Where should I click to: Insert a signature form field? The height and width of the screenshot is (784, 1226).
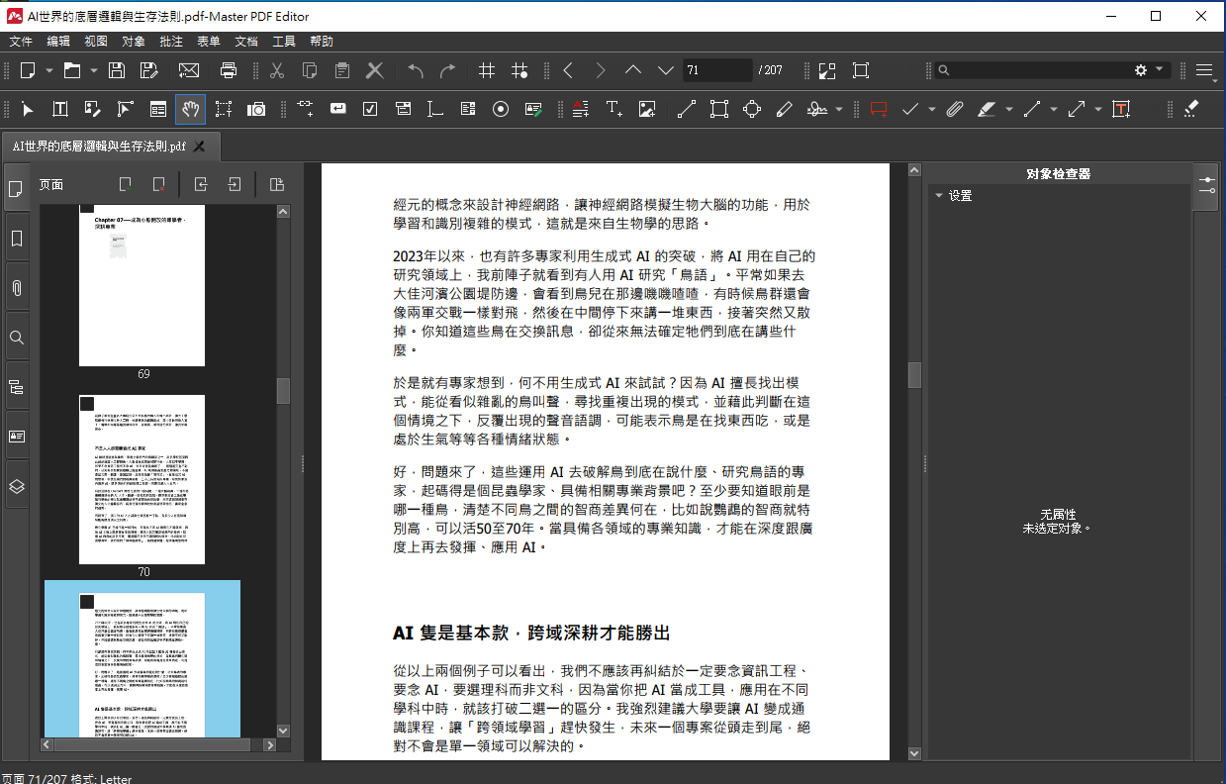click(533, 109)
